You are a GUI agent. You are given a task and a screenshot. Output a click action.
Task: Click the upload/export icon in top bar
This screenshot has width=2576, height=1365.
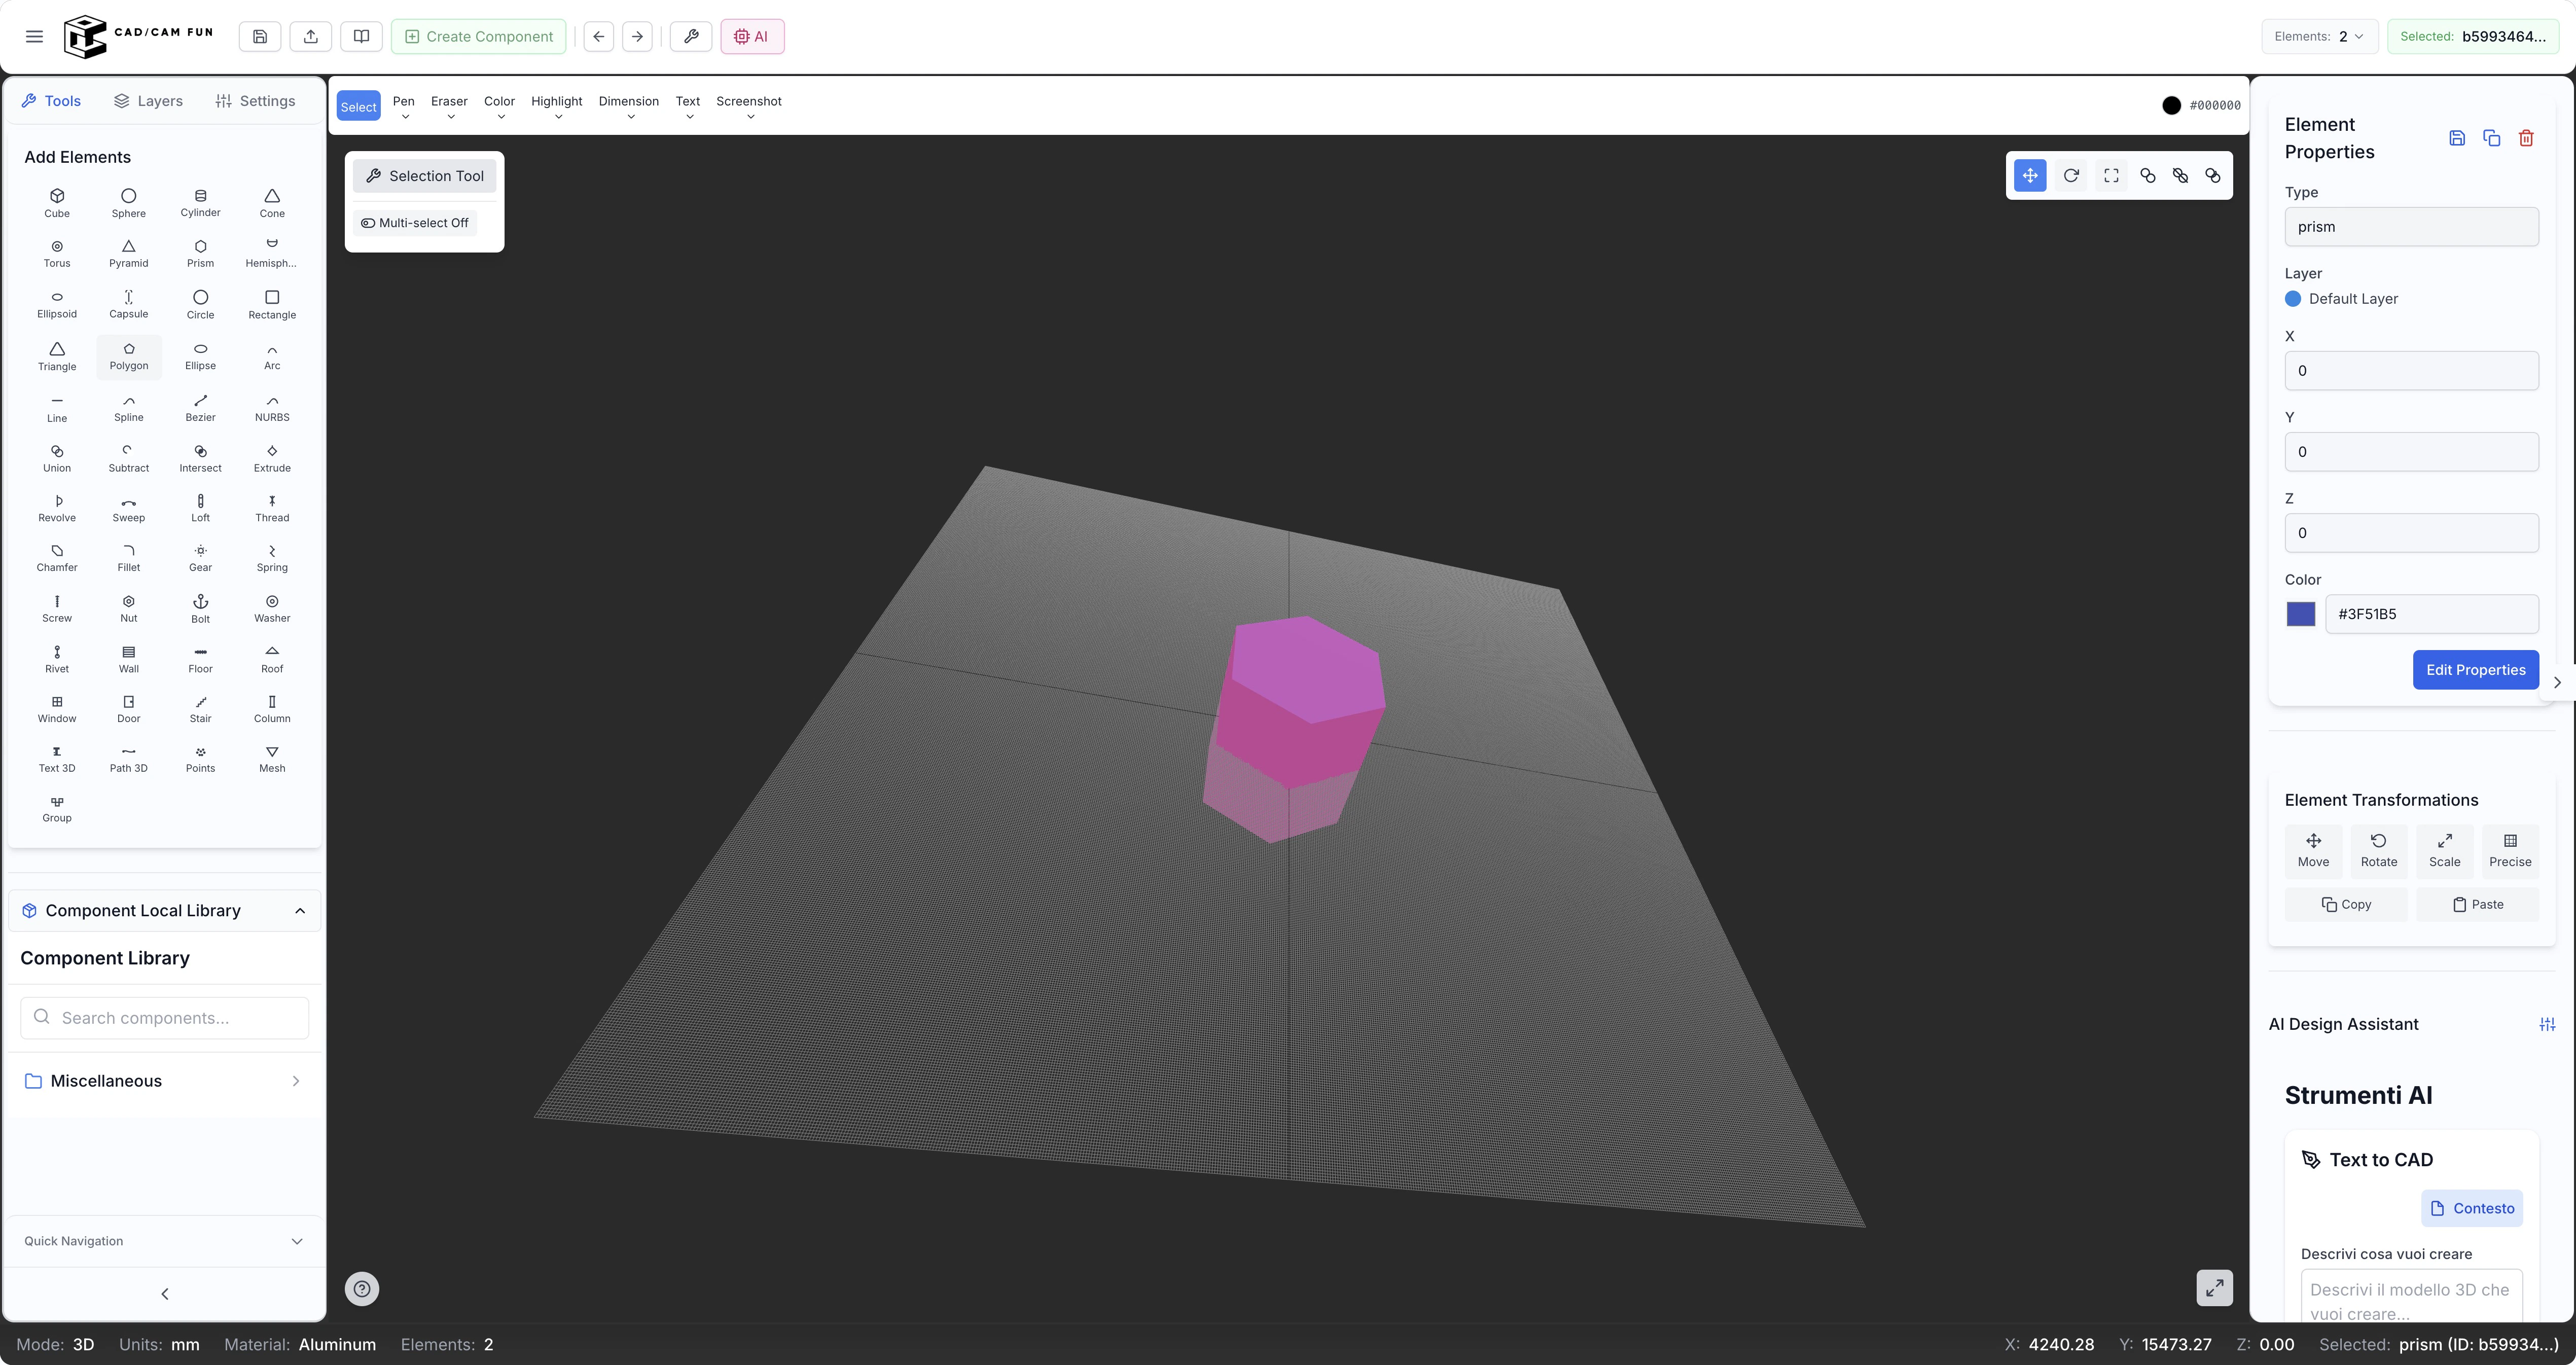click(311, 37)
